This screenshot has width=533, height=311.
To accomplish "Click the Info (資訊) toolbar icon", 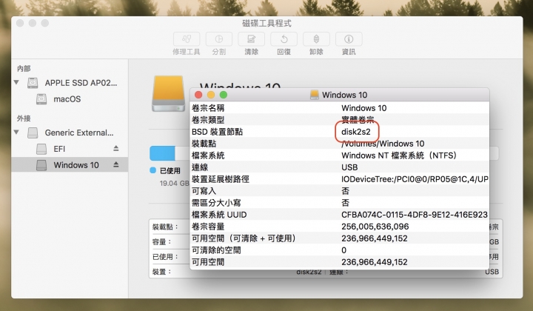I will coord(349,39).
